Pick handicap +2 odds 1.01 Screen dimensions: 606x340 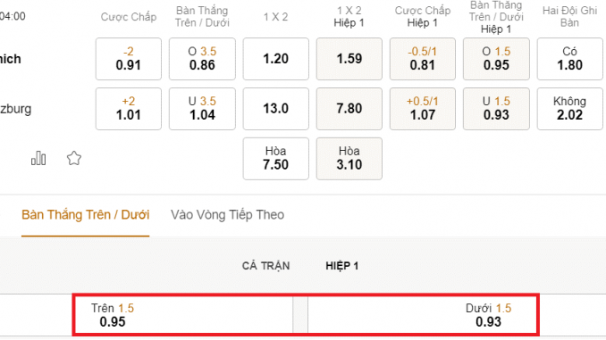[x=129, y=109]
